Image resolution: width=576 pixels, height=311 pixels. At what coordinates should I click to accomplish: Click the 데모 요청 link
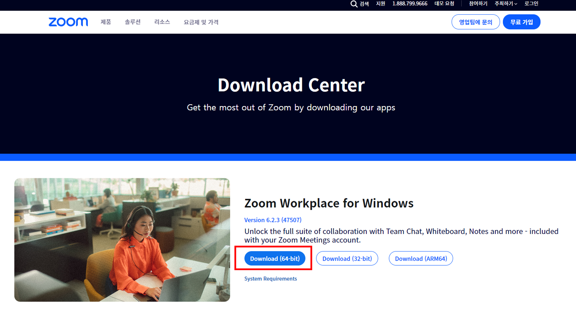(x=444, y=4)
